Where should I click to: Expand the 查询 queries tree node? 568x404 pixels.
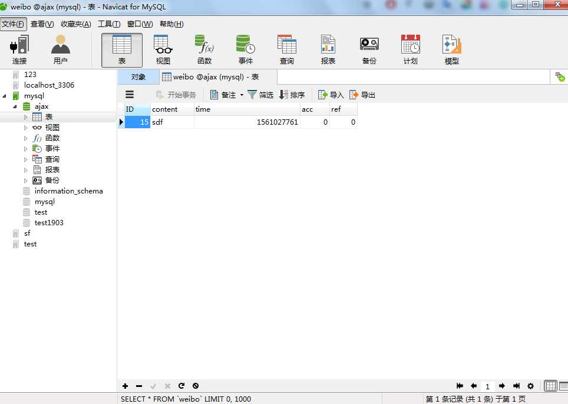pyautogui.click(x=25, y=159)
